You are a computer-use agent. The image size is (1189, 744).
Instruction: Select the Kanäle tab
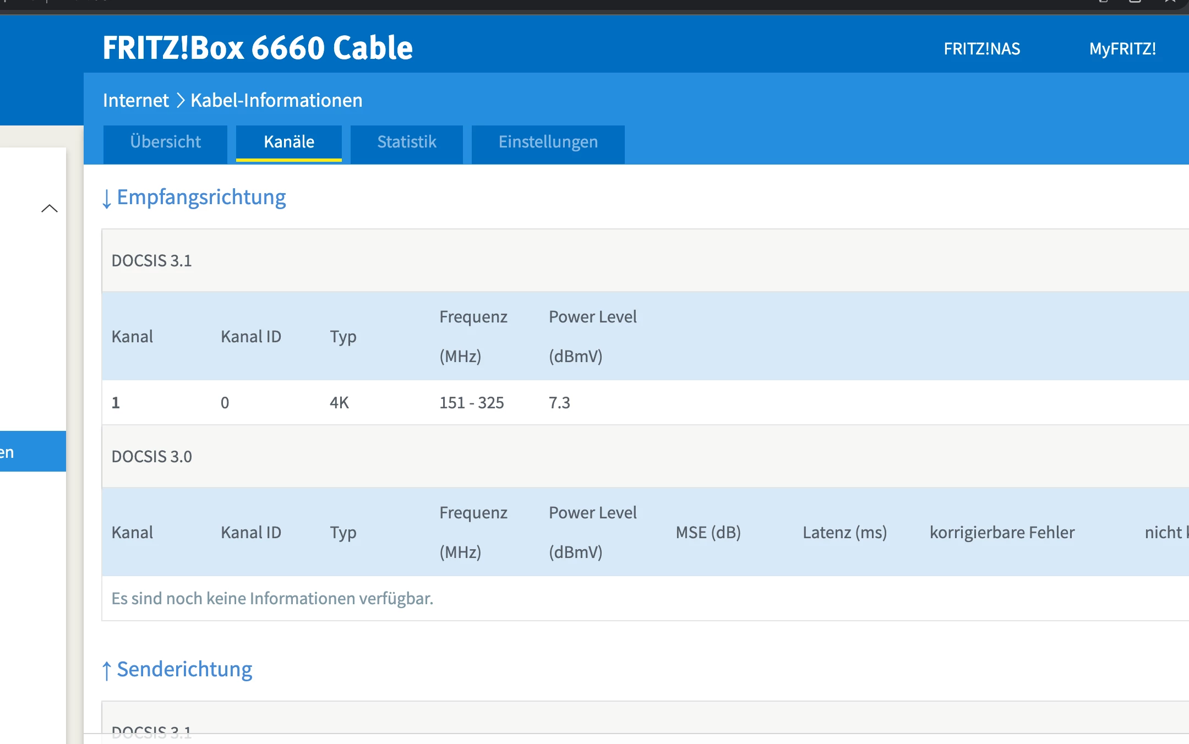[288, 143]
